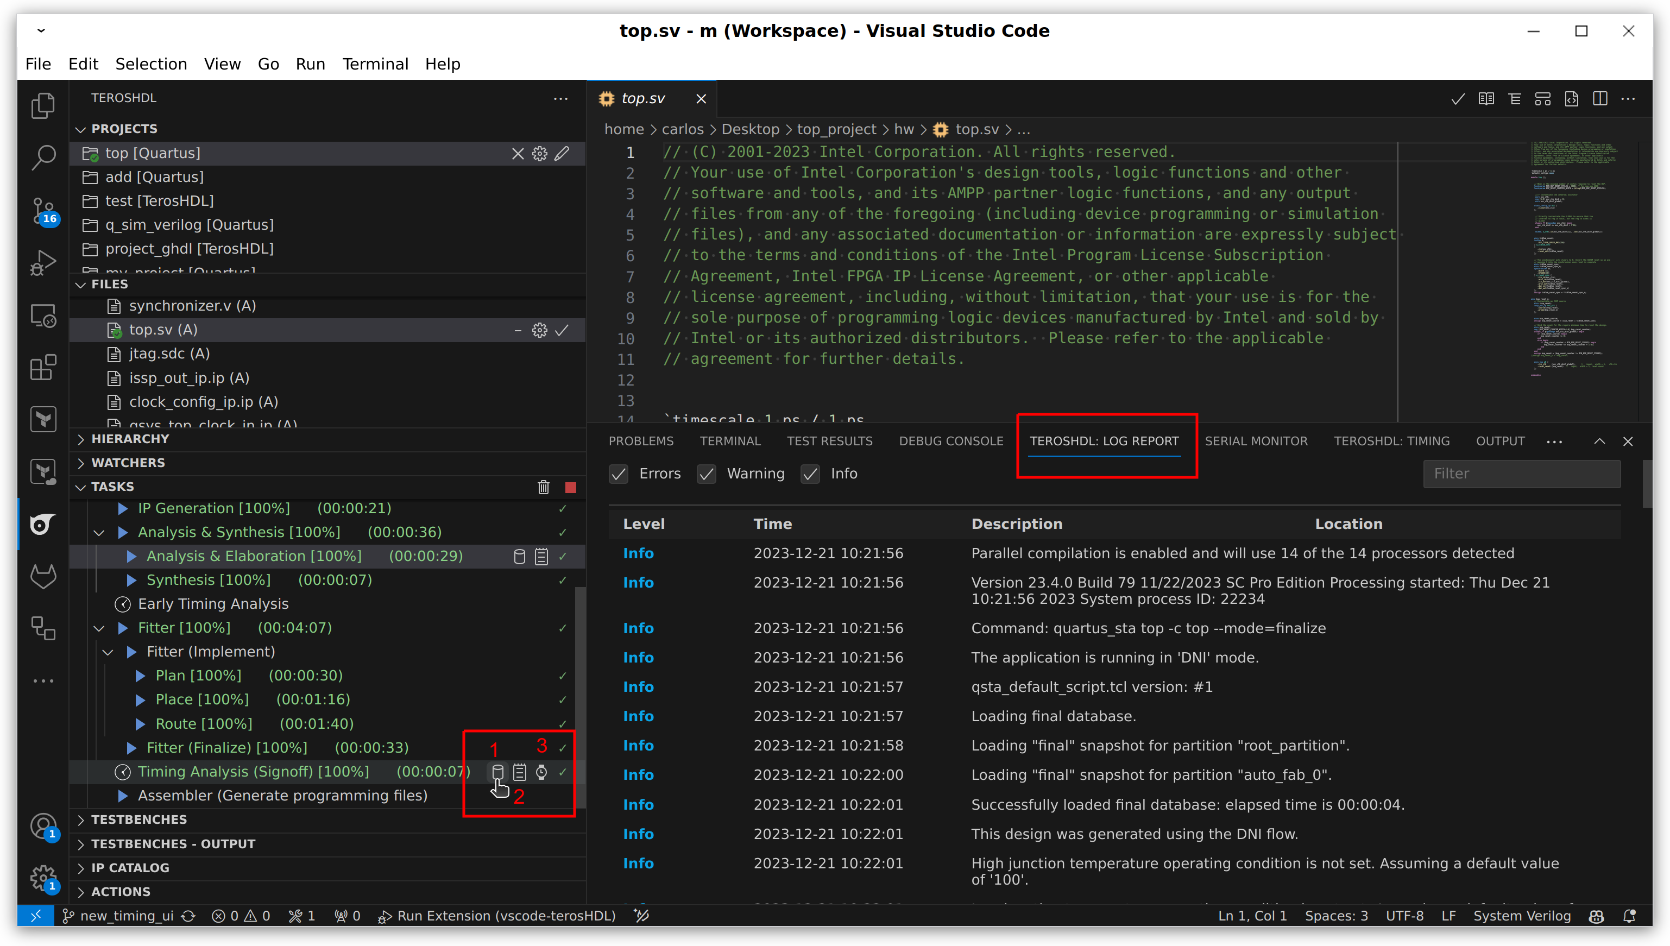Open gear settings for top.sv file
1670x946 pixels.
539,330
